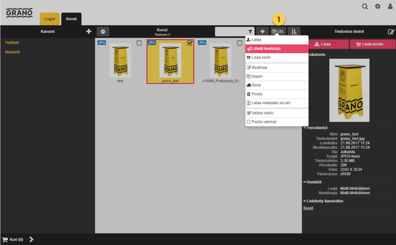396x245 pixels.
Task: Click the file name value grano_test.jpg
Action: click(x=352, y=139)
